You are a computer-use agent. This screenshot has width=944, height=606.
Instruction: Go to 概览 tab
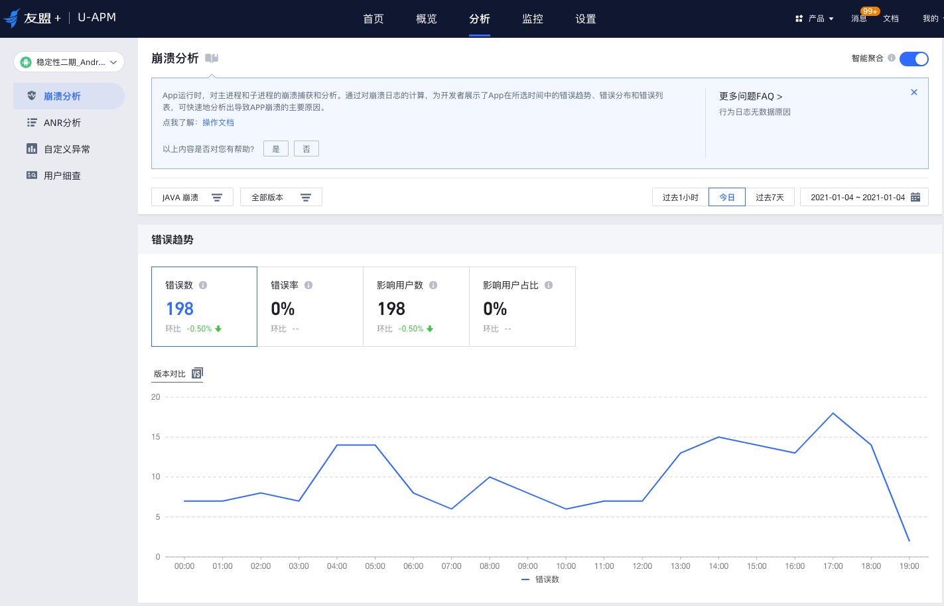click(x=427, y=19)
